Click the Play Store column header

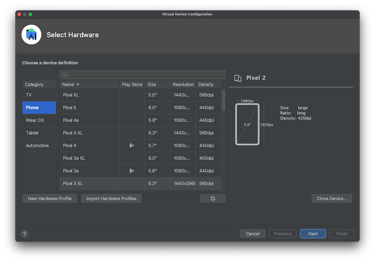(x=132, y=85)
